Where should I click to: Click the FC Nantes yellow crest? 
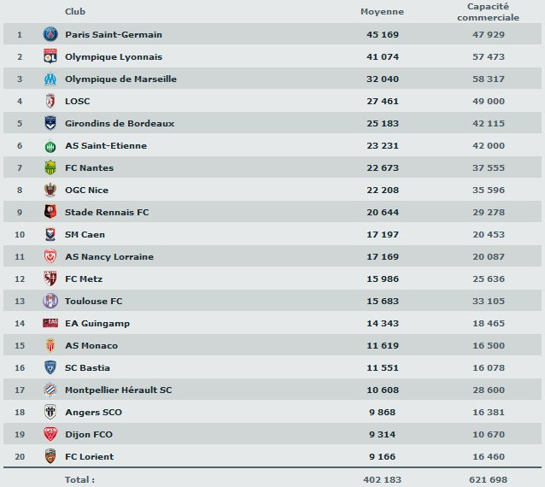(x=50, y=168)
